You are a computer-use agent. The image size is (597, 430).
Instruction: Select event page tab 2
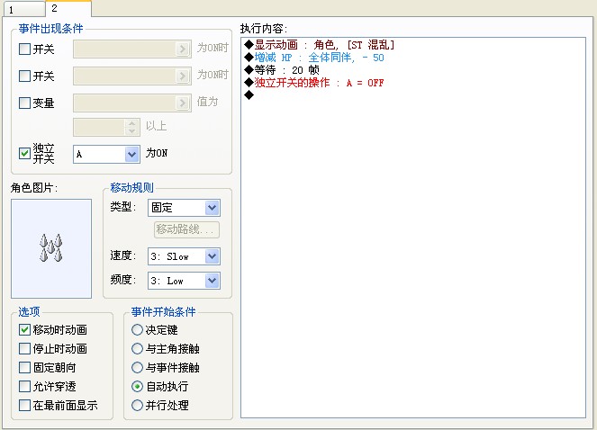point(68,8)
